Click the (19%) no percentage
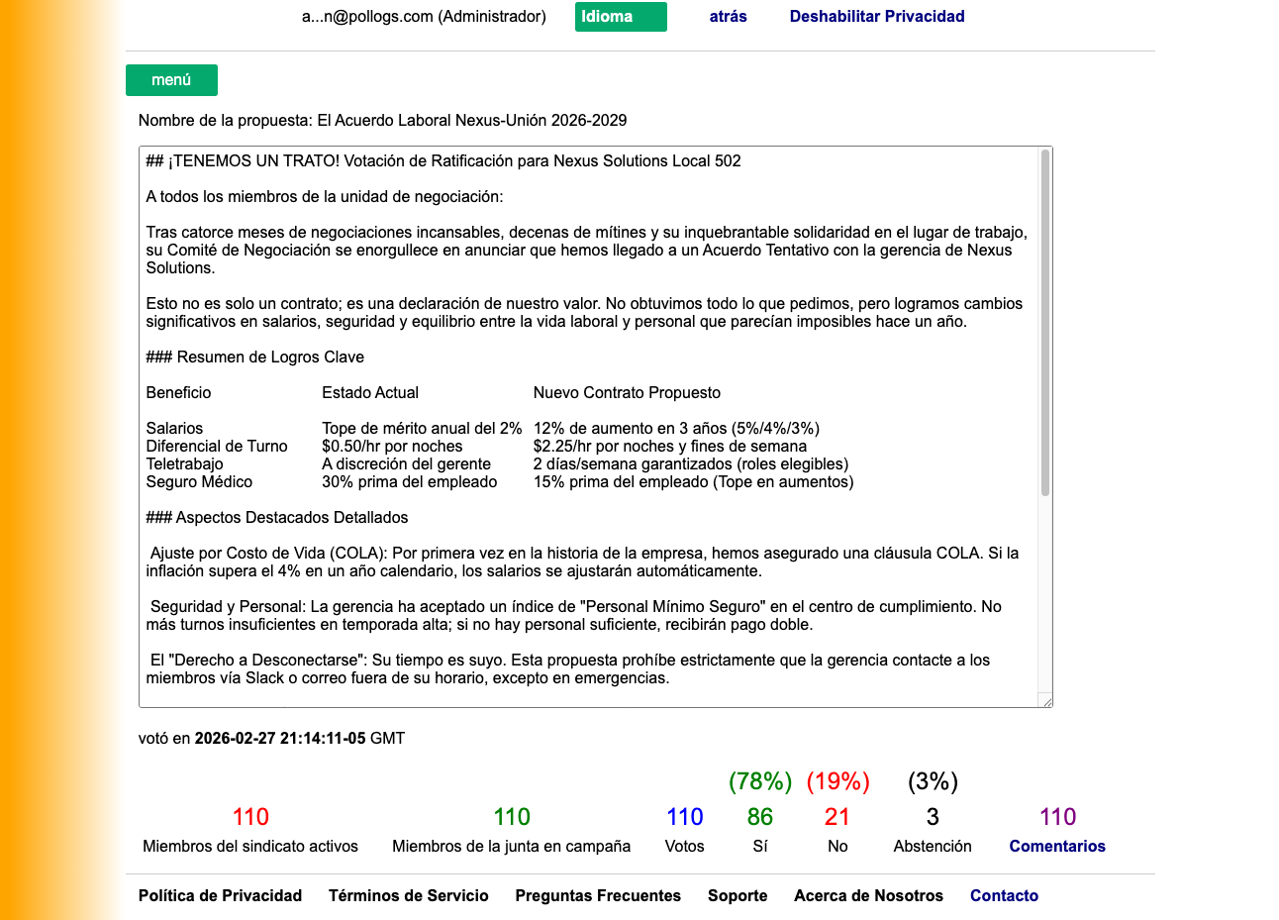This screenshot has width=1279, height=920. tap(838, 781)
